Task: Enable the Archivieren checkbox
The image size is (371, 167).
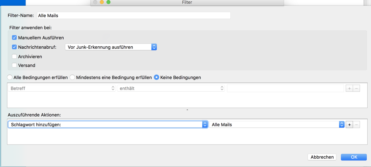Action: point(15,57)
